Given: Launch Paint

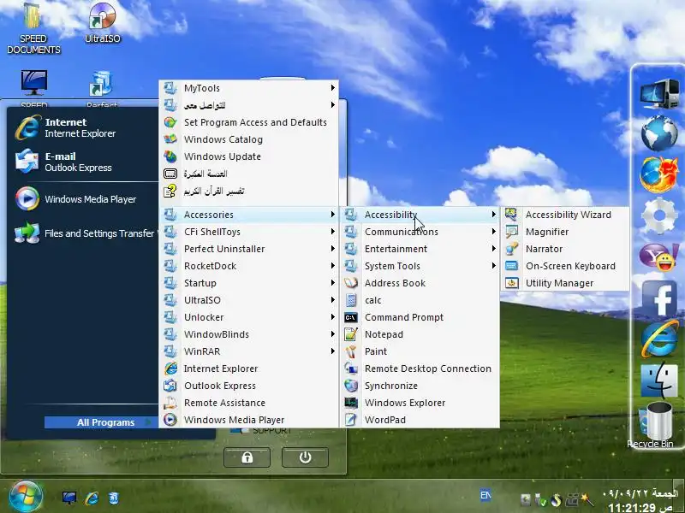Looking at the screenshot, I should pyautogui.click(x=420, y=351).
